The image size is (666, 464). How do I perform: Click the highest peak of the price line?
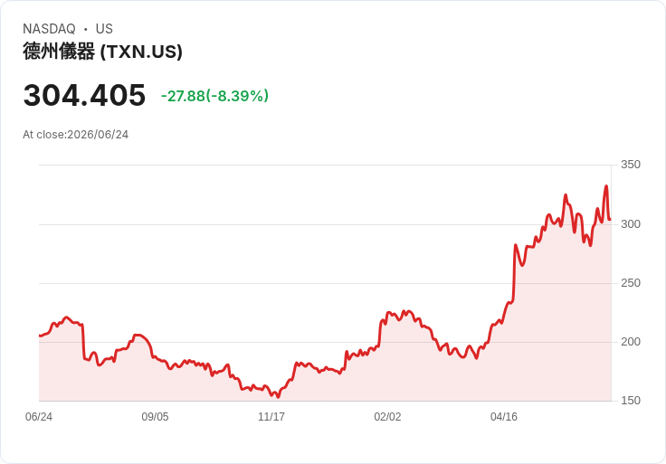tap(606, 186)
